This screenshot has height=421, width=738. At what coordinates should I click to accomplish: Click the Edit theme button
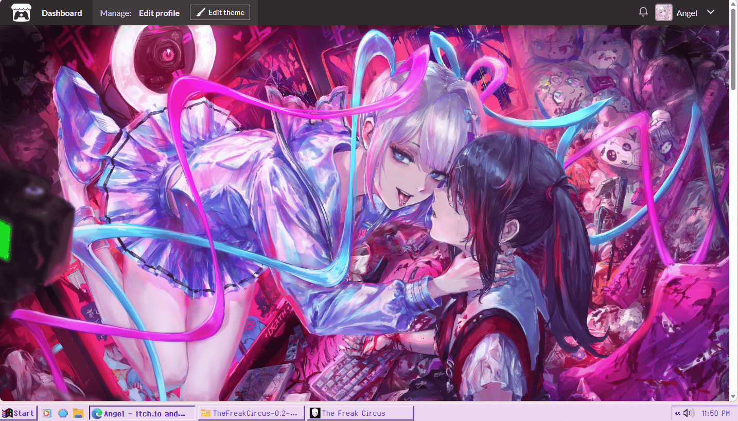tap(220, 13)
